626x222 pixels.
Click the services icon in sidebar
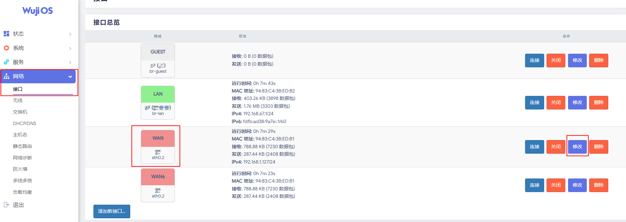tap(6, 62)
